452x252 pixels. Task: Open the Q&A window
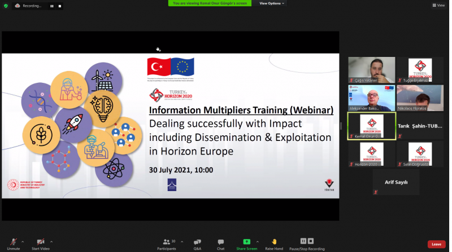click(x=197, y=244)
